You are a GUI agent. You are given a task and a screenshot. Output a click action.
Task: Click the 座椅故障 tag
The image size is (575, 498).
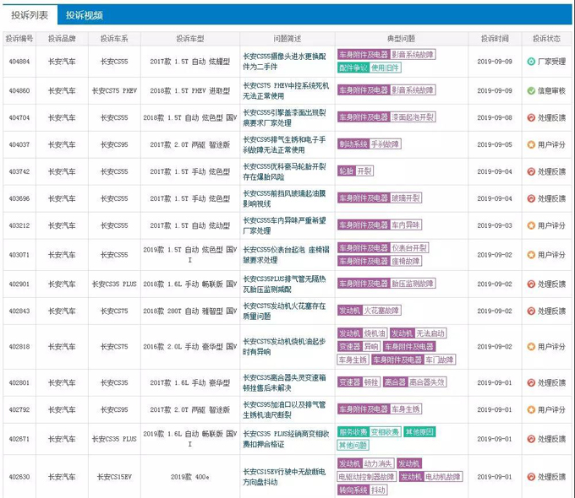(x=406, y=261)
